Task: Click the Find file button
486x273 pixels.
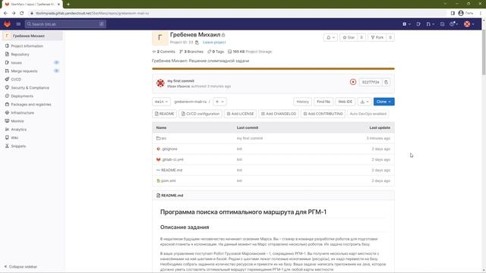Action: pyautogui.click(x=323, y=102)
